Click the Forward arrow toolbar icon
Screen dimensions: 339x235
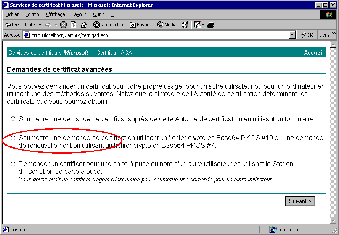point(48,25)
